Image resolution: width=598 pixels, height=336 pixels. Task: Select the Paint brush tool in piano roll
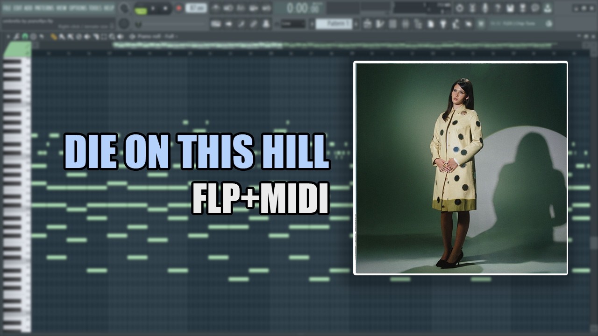coord(62,36)
